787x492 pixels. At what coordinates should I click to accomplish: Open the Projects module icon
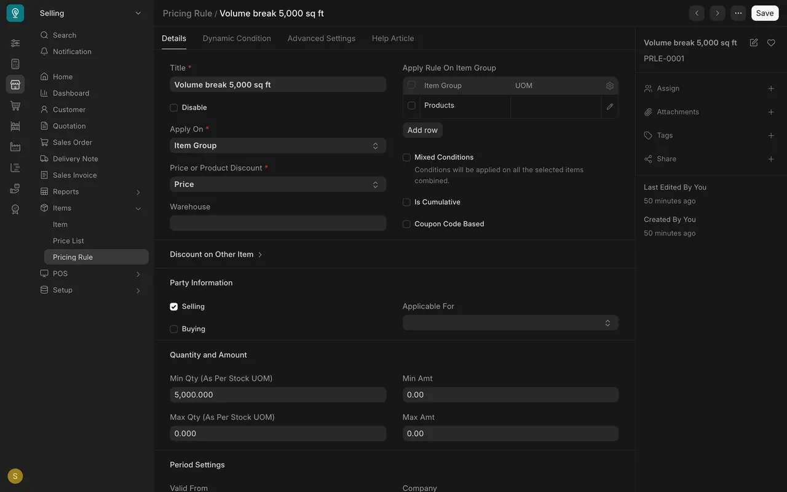click(15, 168)
